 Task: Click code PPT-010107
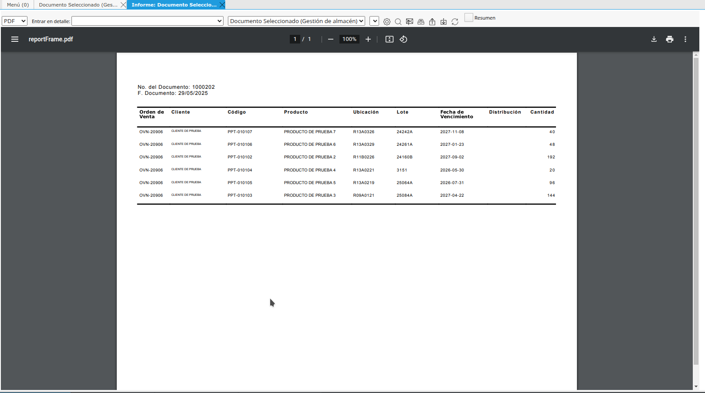coord(240,132)
